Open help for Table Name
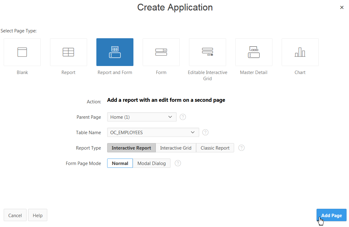This screenshot has width=349, height=227. point(205,132)
